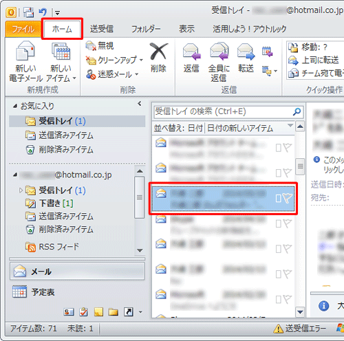
Task: Open the account's 削除済みアイテム folder
Action: (x=60, y=230)
